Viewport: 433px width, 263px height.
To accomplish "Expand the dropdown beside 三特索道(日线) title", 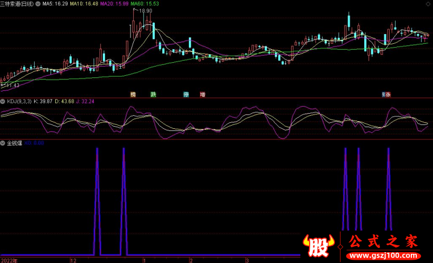I will point(38,3).
